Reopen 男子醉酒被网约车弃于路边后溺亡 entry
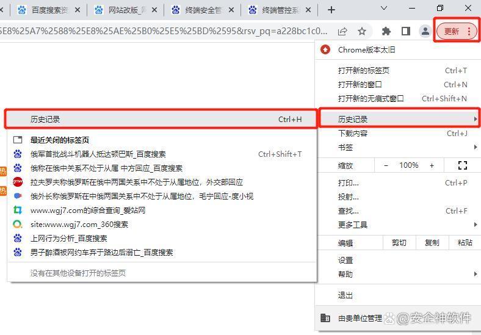The height and width of the screenshot is (335, 481). [x=162, y=253]
